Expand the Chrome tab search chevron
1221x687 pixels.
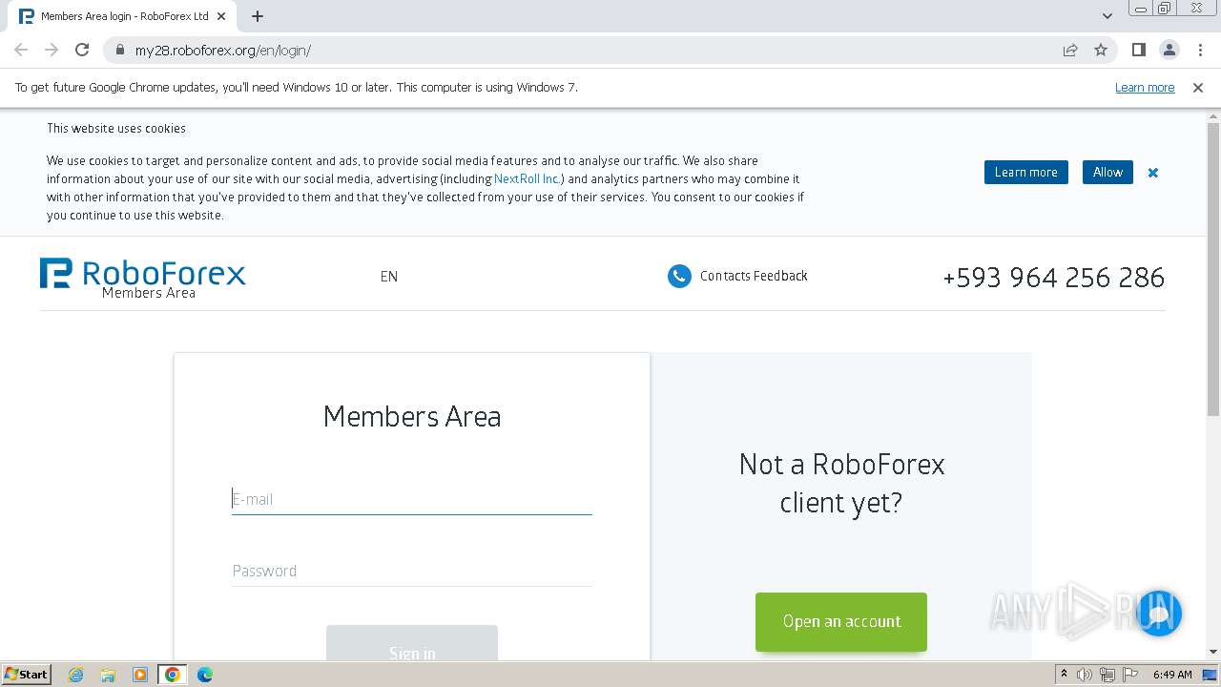(x=1107, y=16)
